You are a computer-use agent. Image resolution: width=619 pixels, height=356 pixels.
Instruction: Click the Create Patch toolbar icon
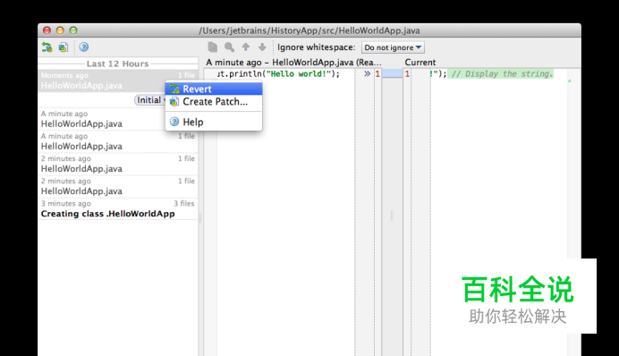[64, 47]
